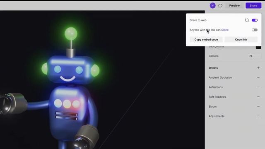Add a new effect with the Effects plus icon

pyautogui.click(x=258, y=68)
